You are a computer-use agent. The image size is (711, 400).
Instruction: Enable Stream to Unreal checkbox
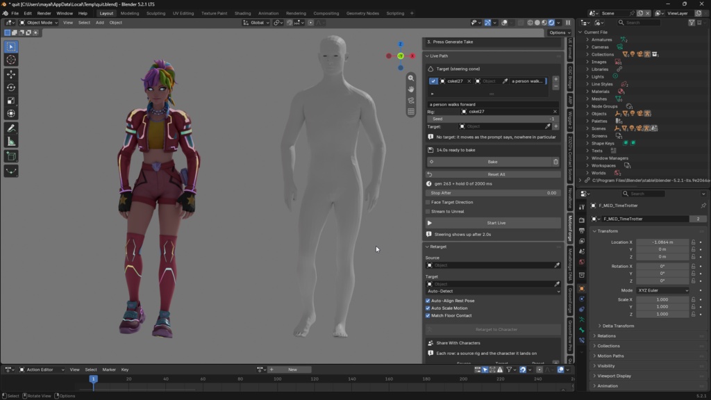click(428, 211)
